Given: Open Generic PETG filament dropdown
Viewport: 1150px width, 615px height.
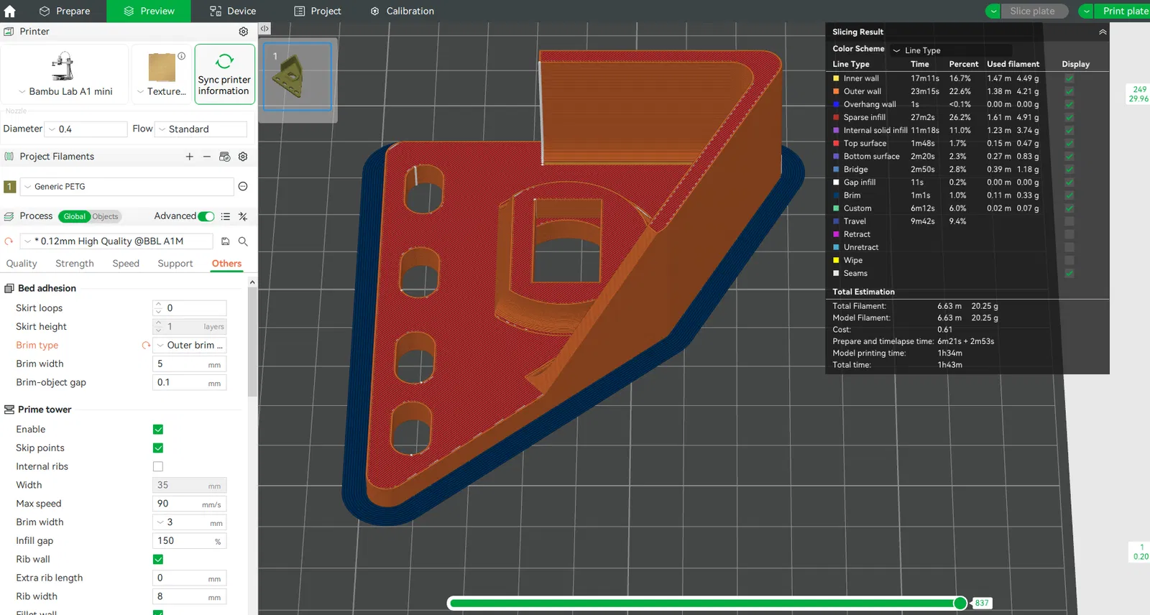Looking at the screenshot, I should click(x=126, y=187).
